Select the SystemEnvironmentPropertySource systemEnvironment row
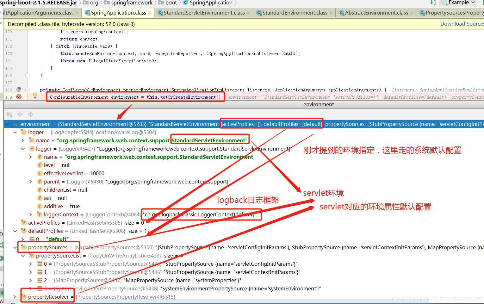The height and width of the screenshot is (304, 484). (x=244, y=288)
